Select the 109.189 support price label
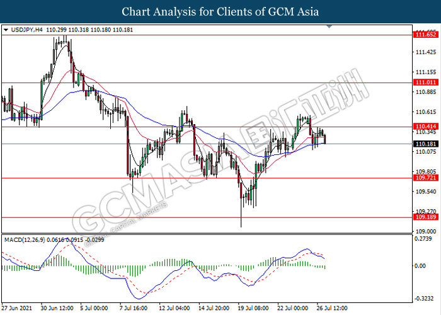441x315 pixels. click(425, 217)
